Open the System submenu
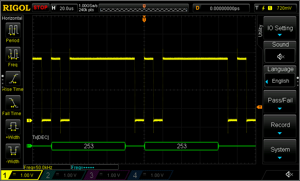 click(280, 151)
